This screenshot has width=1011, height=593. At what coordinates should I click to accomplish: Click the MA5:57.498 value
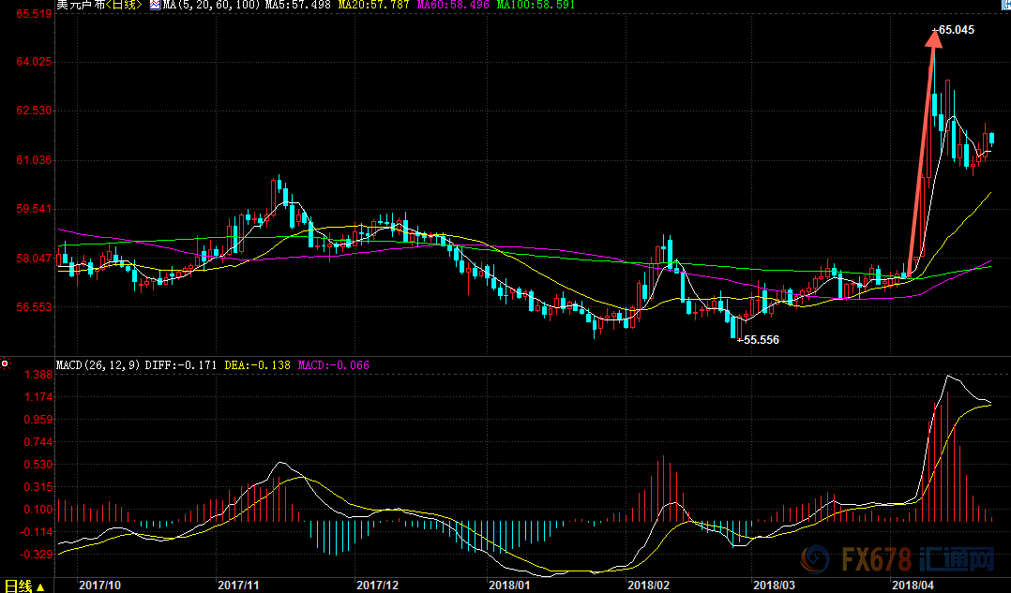297,5
